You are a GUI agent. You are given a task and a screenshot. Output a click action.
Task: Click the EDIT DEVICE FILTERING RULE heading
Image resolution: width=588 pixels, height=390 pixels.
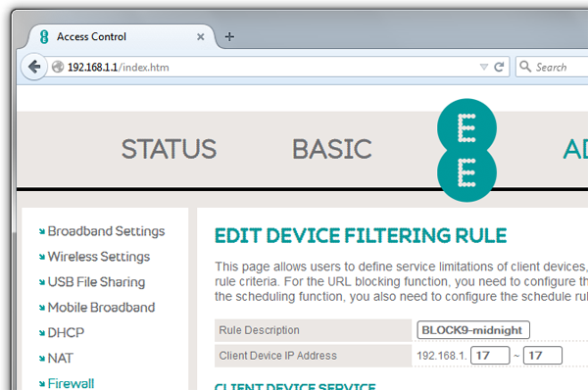tap(361, 235)
